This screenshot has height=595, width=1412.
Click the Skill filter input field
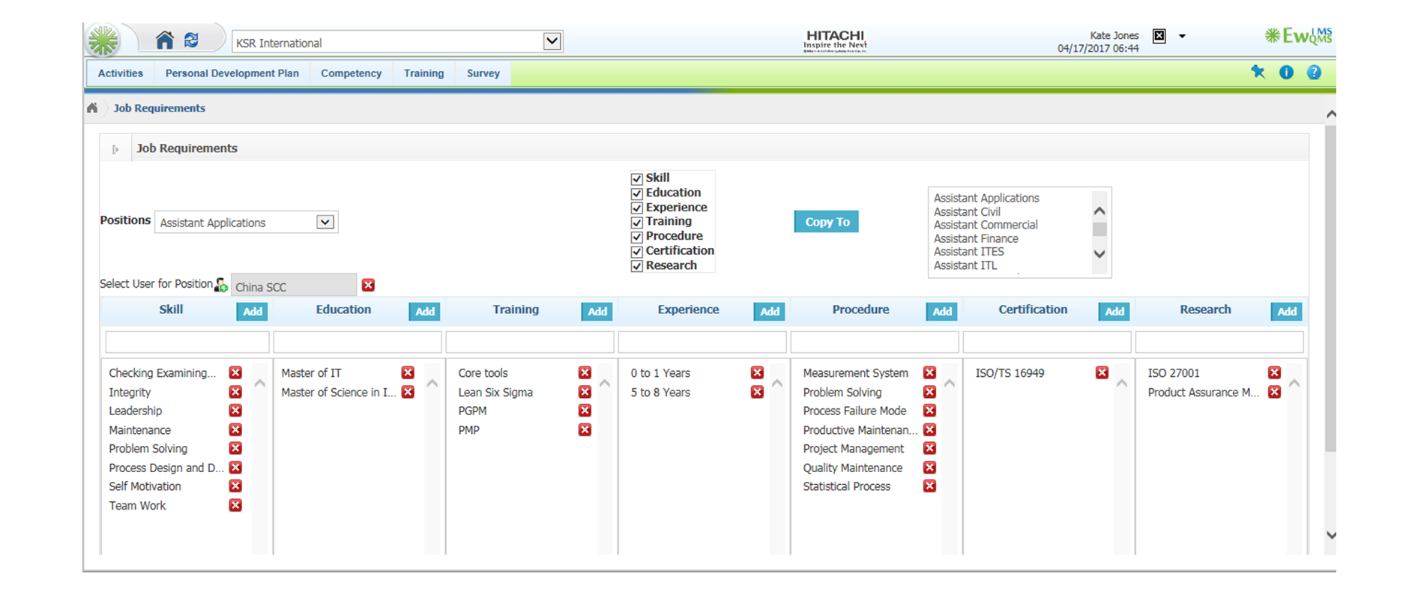click(x=187, y=342)
